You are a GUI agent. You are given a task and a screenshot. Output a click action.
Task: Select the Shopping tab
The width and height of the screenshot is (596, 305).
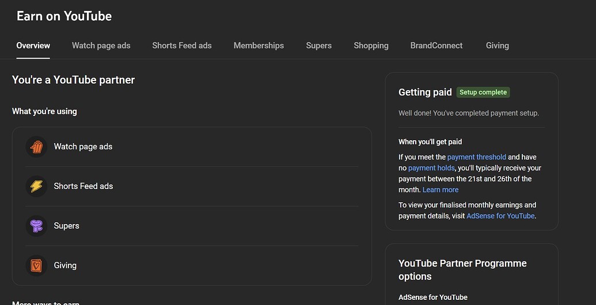point(371,45)
